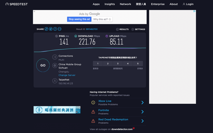Image resolution: width=213 pixels, height=133 pixels.
Task: Open the About menu
Action: coord(174,4)
